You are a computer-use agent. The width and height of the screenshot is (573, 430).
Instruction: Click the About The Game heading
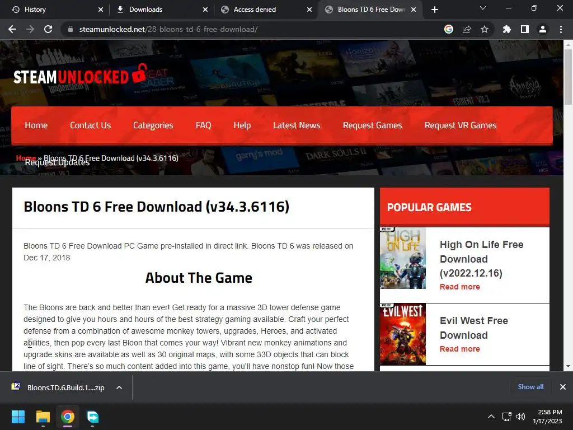pyautogui.click(x=199, y=278)
